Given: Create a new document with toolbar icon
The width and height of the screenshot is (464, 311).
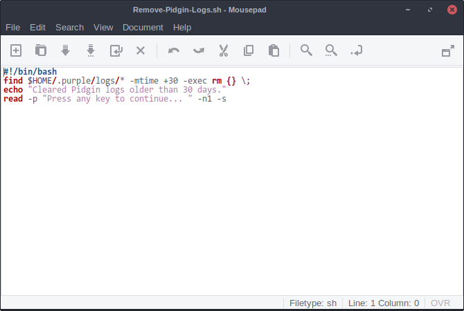Looking at the screenshot, I should [x=16, y=50].
